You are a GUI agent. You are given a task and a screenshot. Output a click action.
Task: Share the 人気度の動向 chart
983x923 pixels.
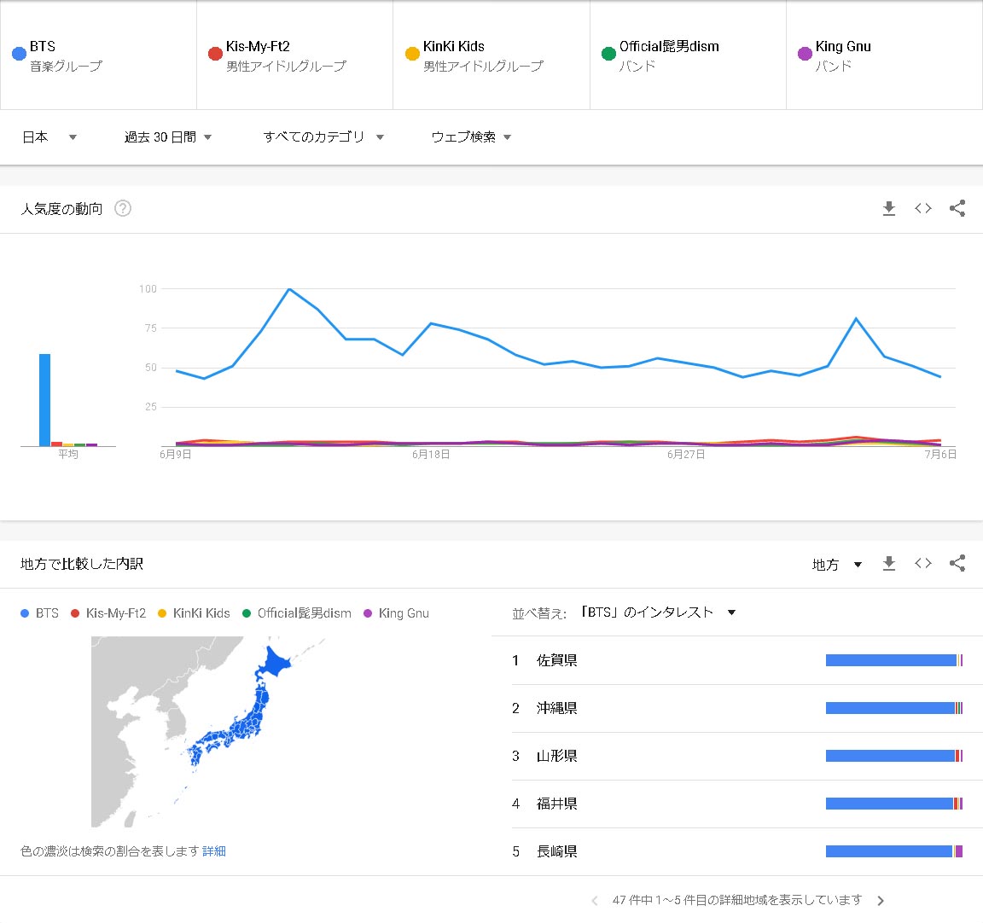click(x=957, y=208)
